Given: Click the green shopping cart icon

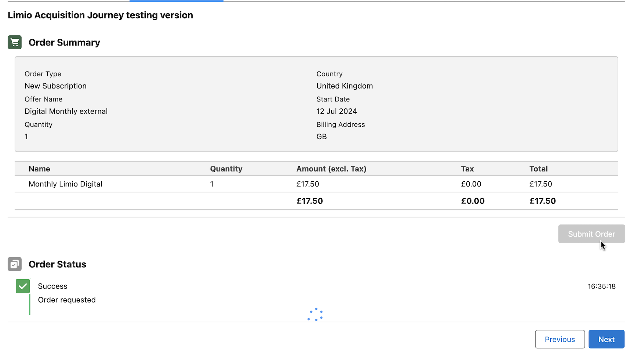Looking at the screenshot, I should pyautogui.click(x=15, y=42).
